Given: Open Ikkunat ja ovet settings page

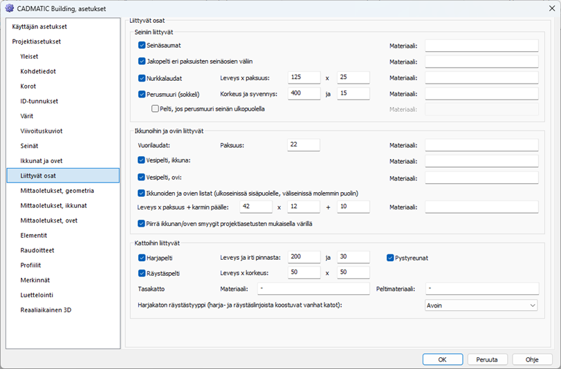Looking at the screenshot, I should pos(42,160).
